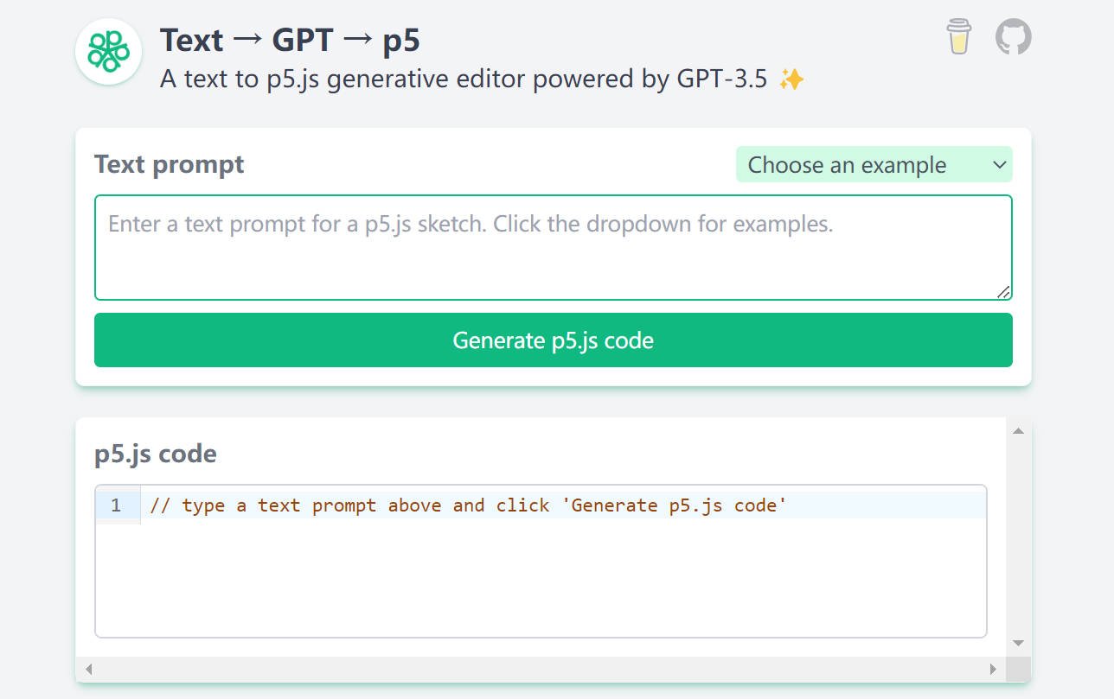Click the Text GPT p5 title heading
Screen dimensions: 1114x699
[289, 40]
